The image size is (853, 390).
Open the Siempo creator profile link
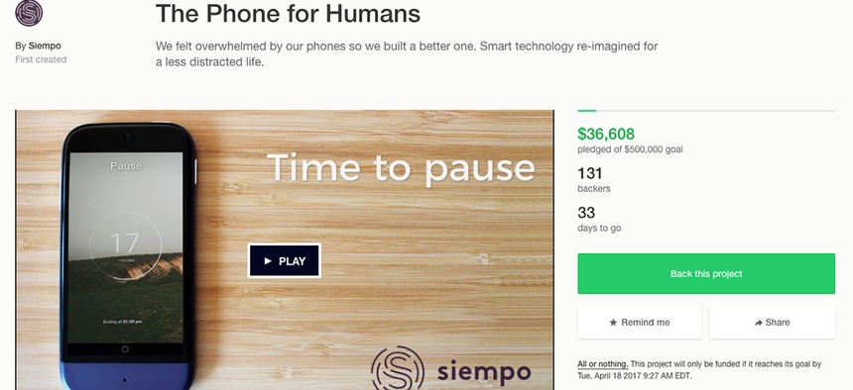[x=45, y=46]
